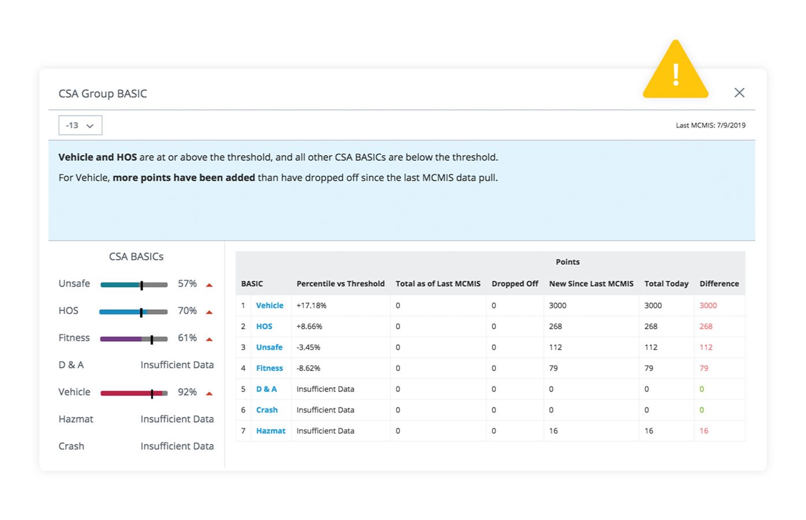
Task: Sort by Percentile vs Threshold column header
Action: [x=340, y=284]
